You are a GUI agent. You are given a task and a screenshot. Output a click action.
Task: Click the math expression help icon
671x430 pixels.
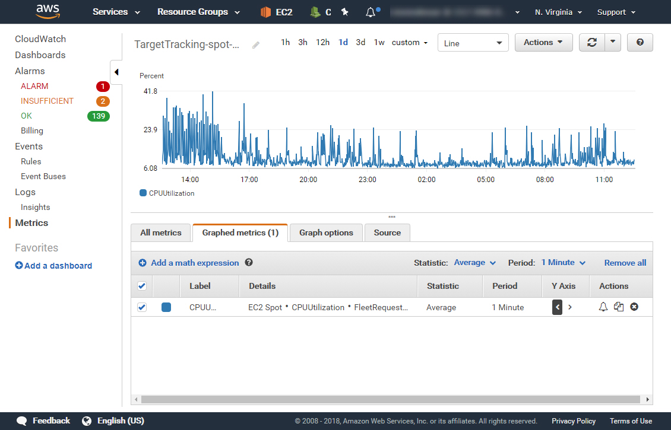tap(249, 262)
